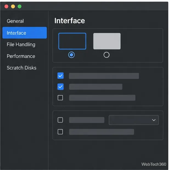Screen dimensions: 170x170
Task: Close the window with red button
Action: [x=6, y=6]
